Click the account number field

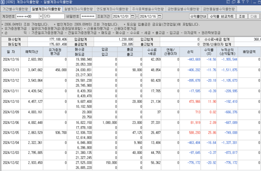point(27,16)
